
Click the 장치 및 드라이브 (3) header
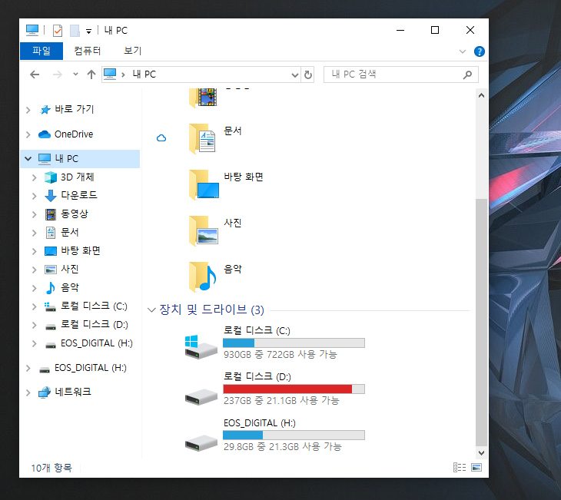click(x=211, y=310)
